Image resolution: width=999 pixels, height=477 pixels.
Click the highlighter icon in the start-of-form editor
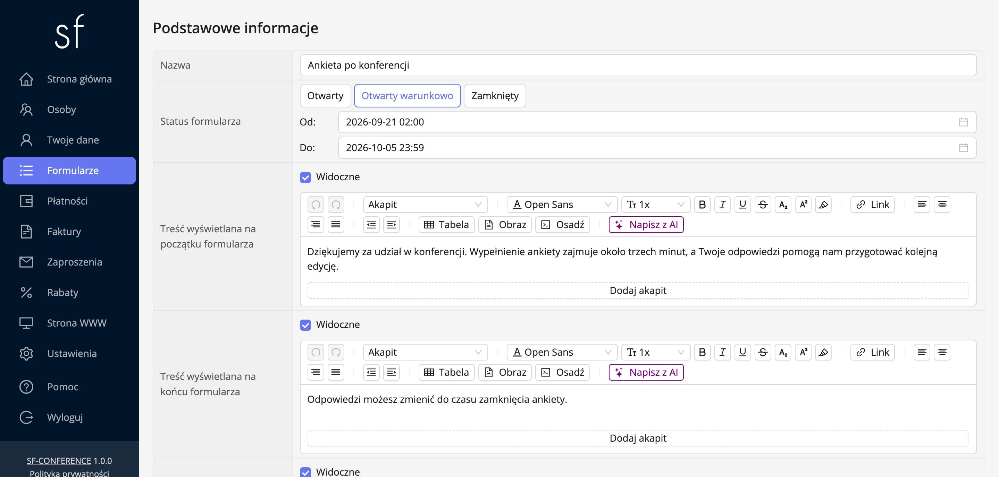pyautogui.click(x=823, y=205)
